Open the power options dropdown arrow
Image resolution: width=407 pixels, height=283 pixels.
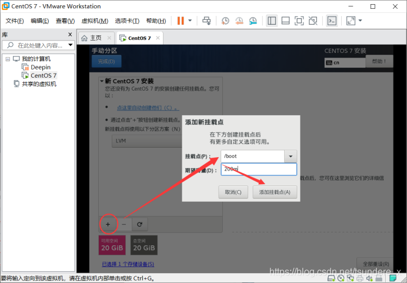pos(190,21)
